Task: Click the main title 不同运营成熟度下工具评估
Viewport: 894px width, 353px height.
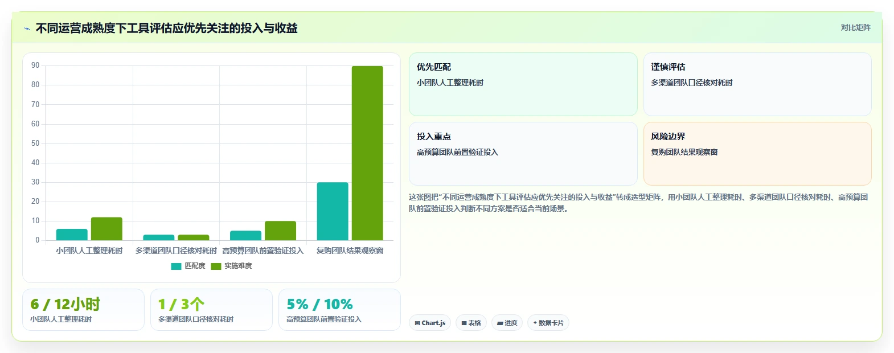Action: [x=167, y=28]
